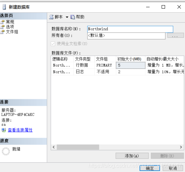Click the connection properties icon
Screen dimensions: 185x172
(x=4, y=130)
